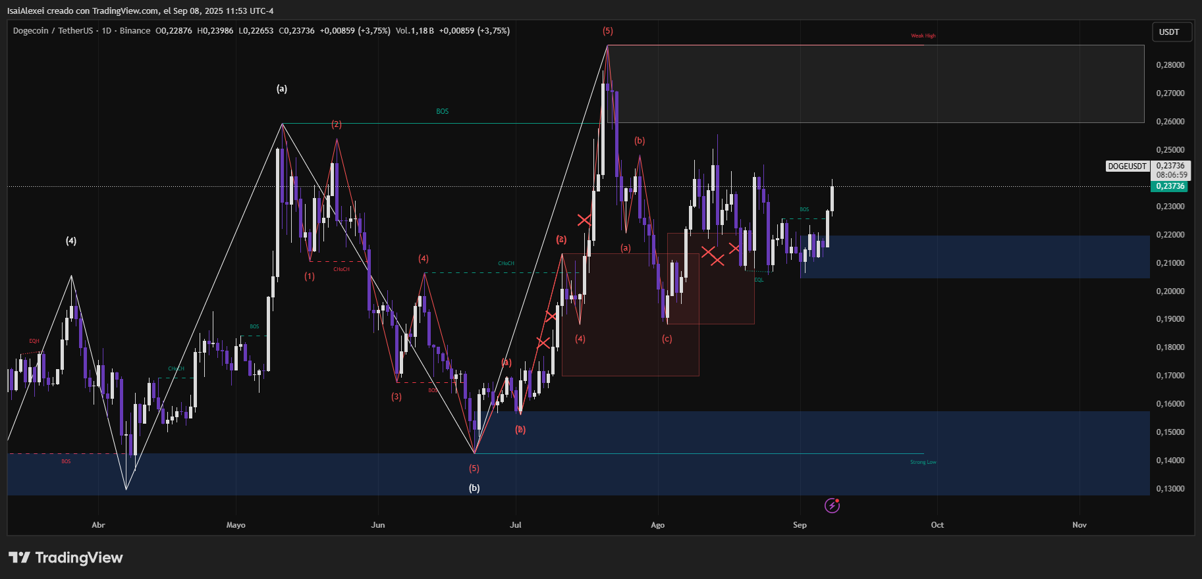Viewport: 1202px width, 579px height.
Task: Click the pink lightning bolt event icon
Action: 832,505
